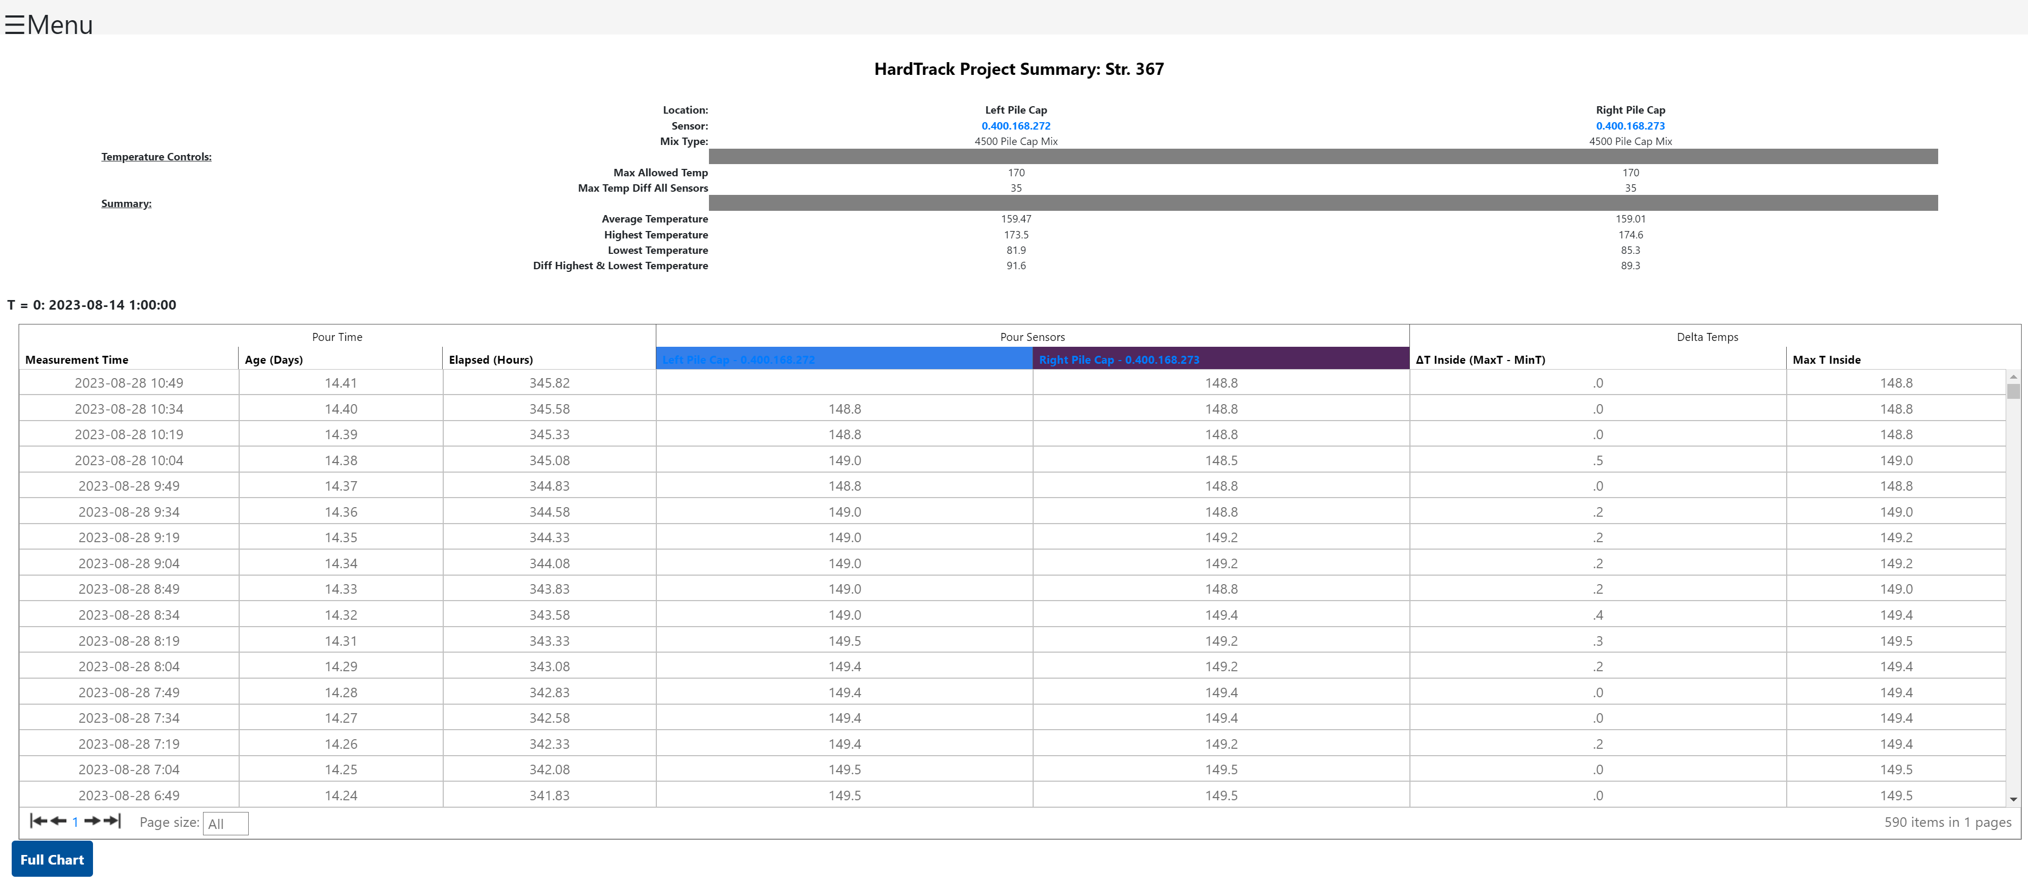2028x881 pixels.
Task: Click the previous page arrow
Action: [58, 820]
